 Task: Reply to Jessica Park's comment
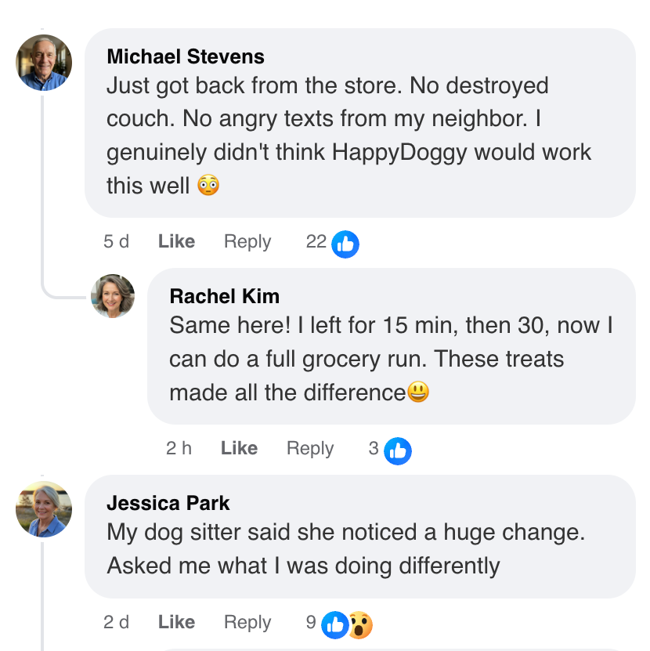[x=247, y=623]
